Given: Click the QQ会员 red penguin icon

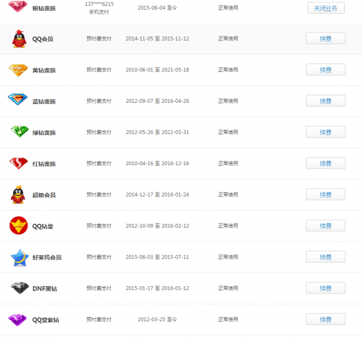Looking at the screenshot, I should [x=19, y=39].
